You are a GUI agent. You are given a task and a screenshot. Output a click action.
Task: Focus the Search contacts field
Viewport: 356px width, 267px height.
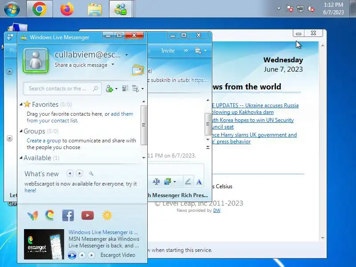tap(62, 89)
